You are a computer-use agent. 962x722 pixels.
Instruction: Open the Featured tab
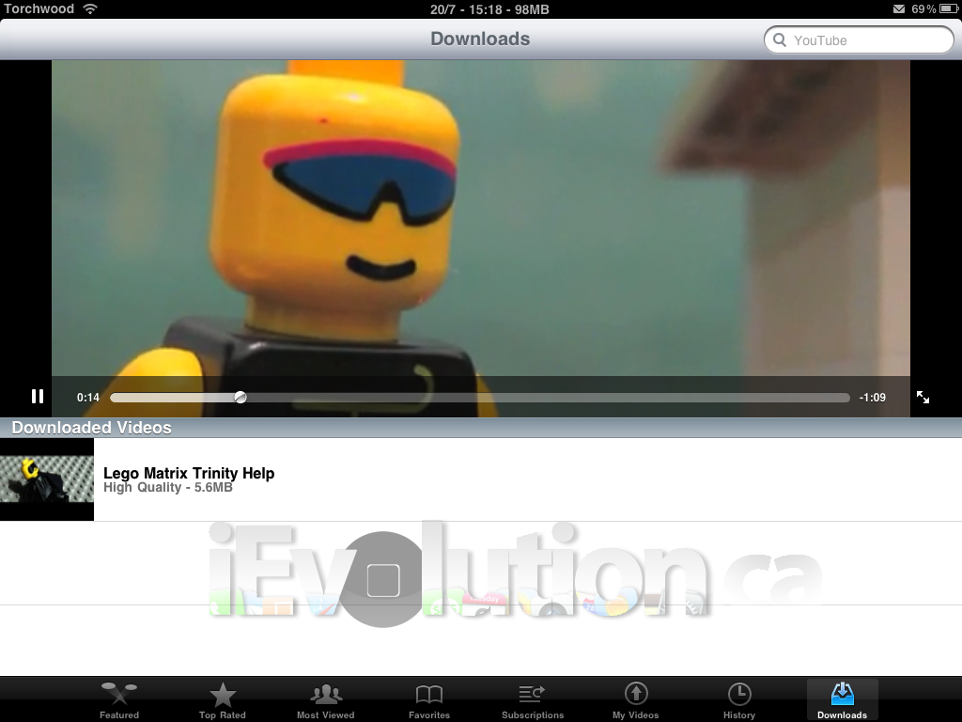point(119,699)
